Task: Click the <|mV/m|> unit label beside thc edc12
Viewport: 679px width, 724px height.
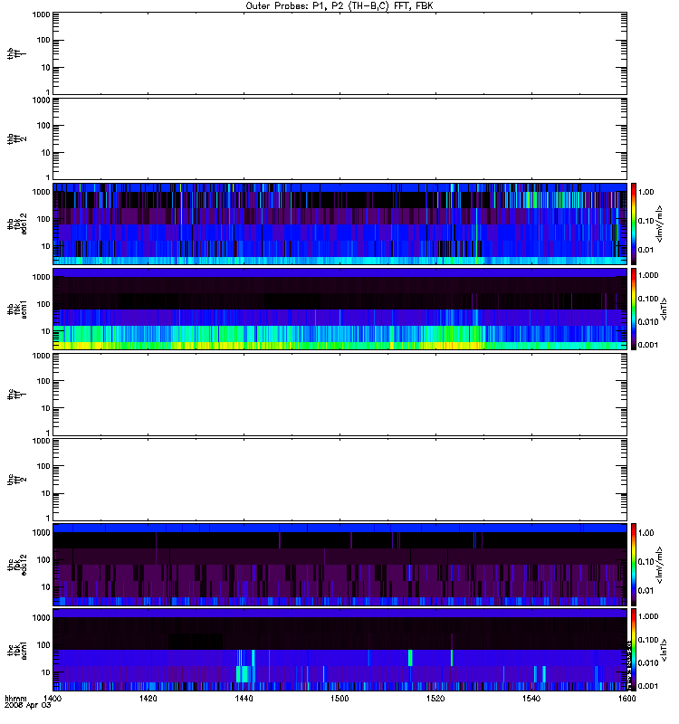Action: click(x=660, y=565)
